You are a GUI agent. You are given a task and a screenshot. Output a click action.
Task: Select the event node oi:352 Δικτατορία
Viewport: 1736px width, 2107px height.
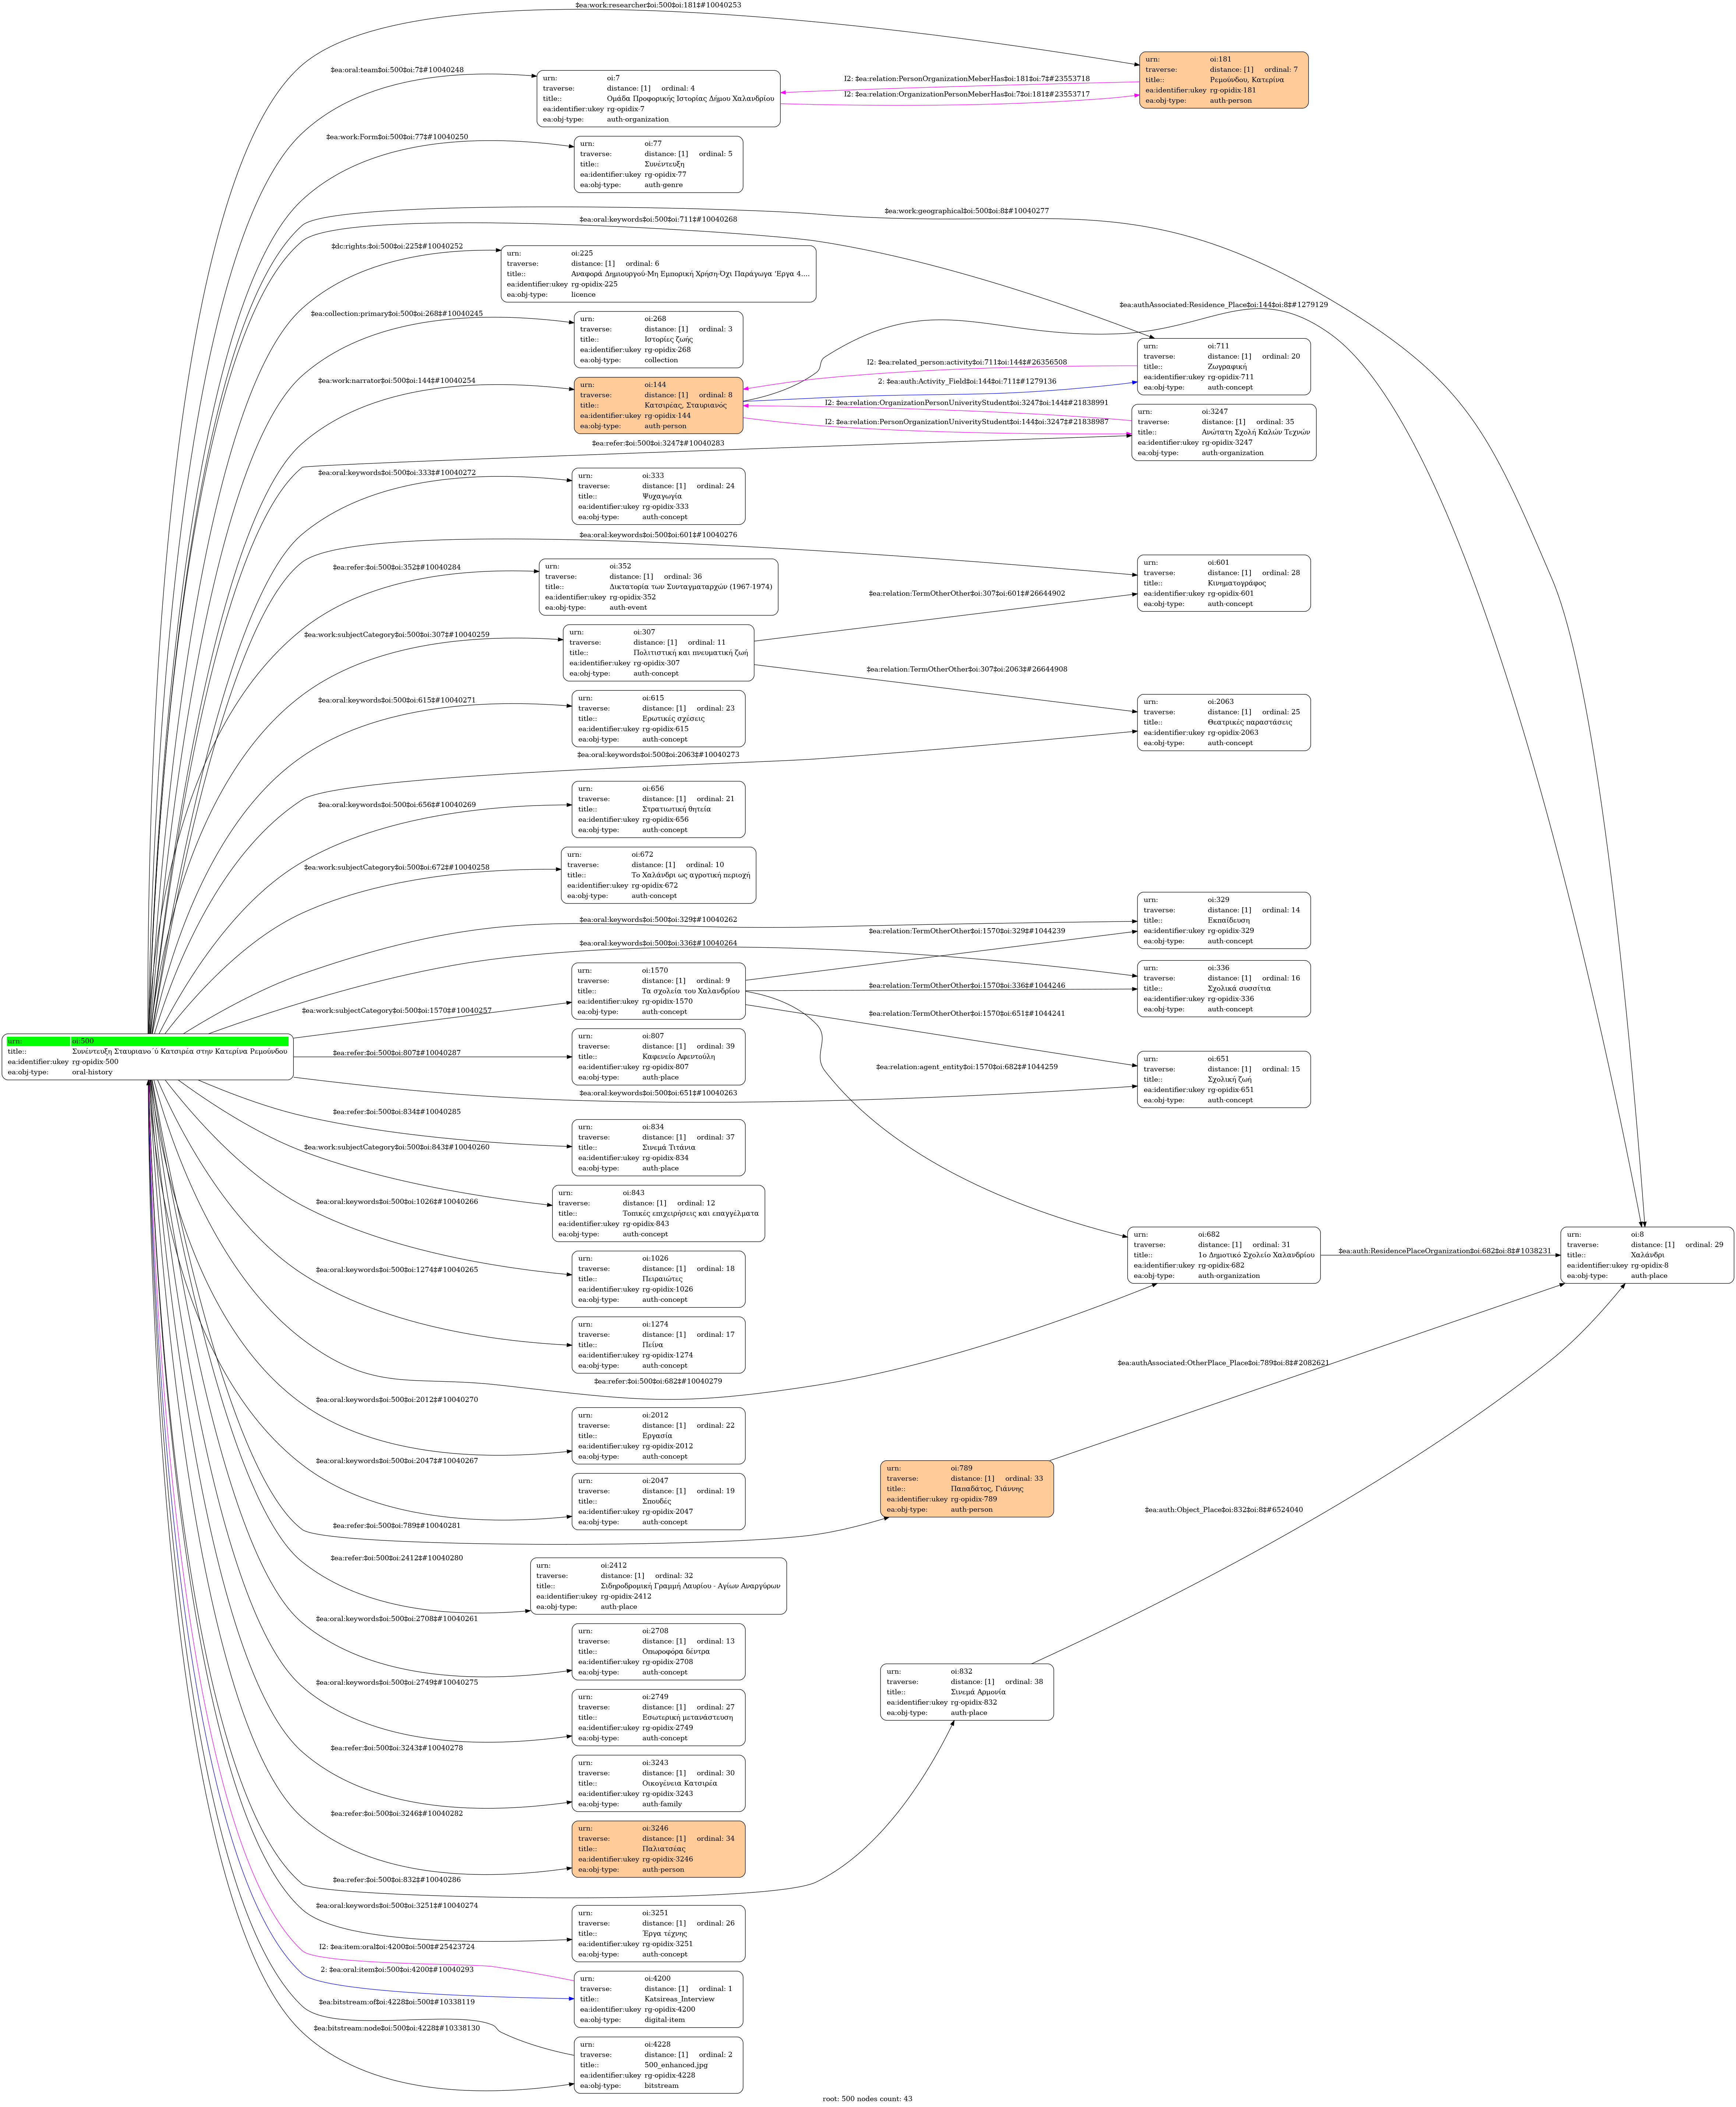[658, 587]
